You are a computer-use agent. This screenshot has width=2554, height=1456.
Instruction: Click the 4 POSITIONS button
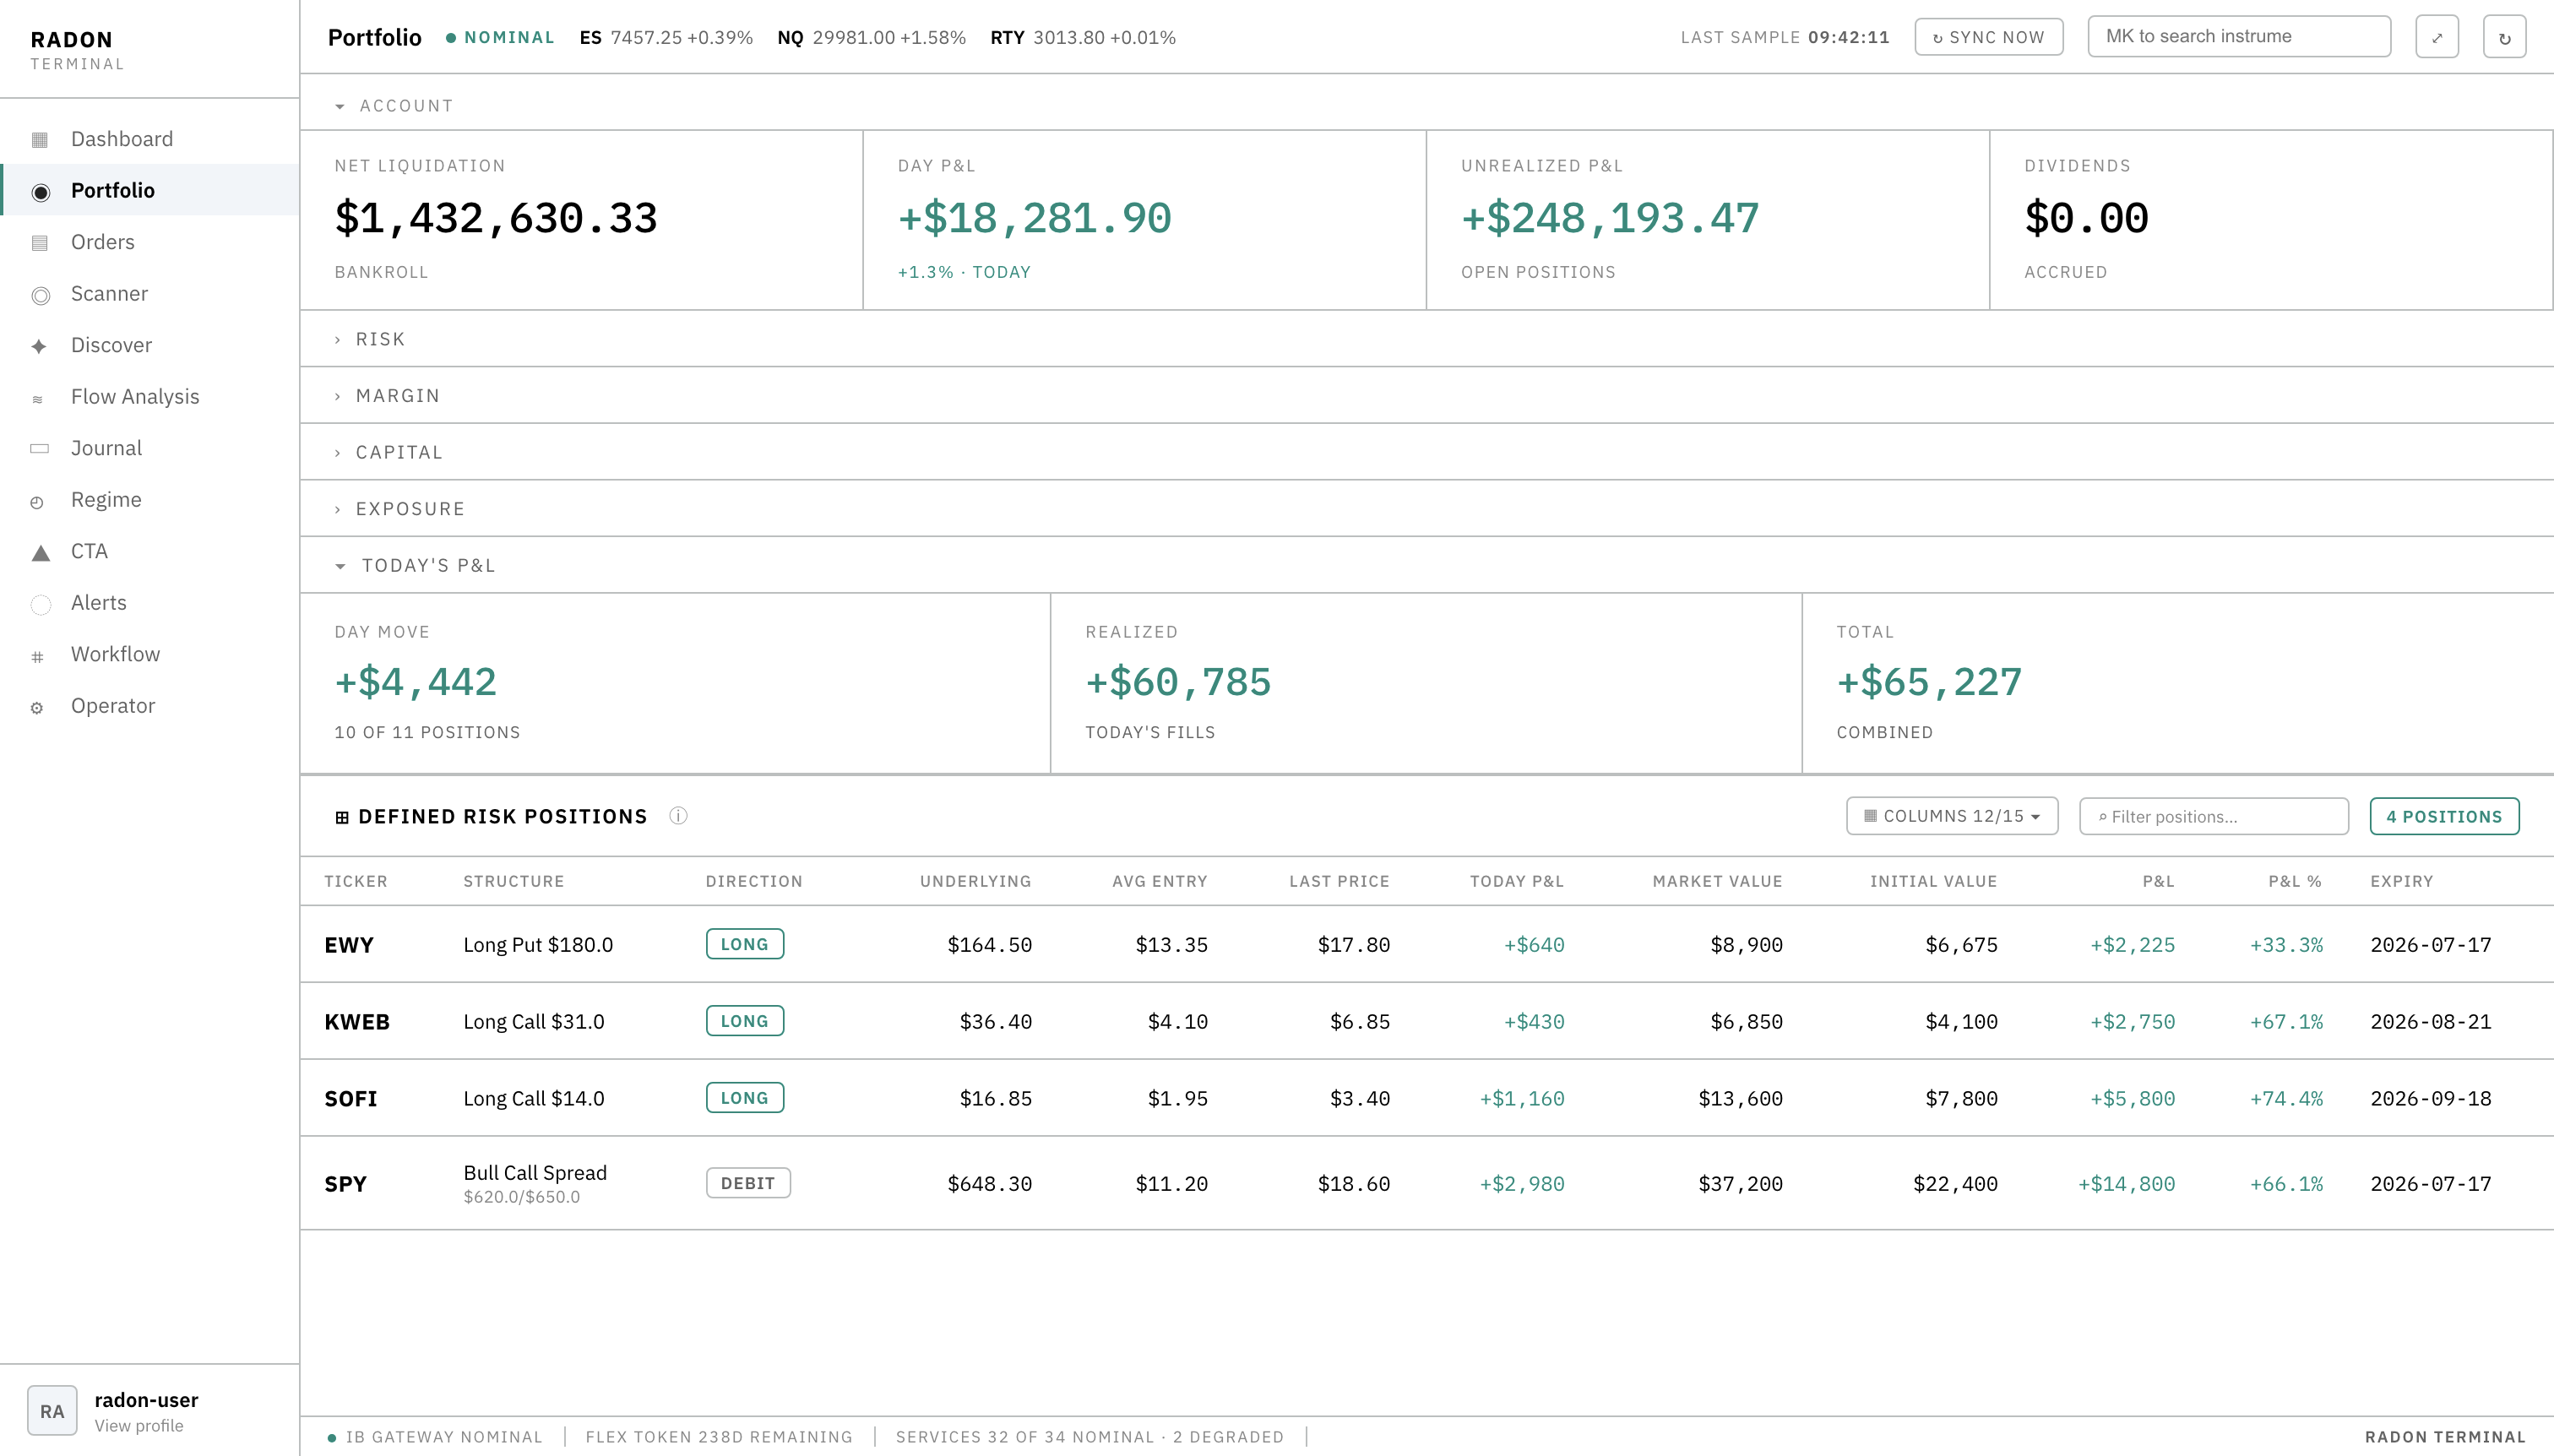coord(2444,816)
